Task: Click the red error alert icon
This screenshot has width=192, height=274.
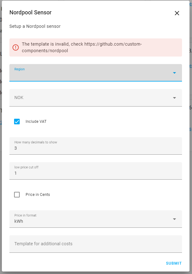Action: click(16, 47)
